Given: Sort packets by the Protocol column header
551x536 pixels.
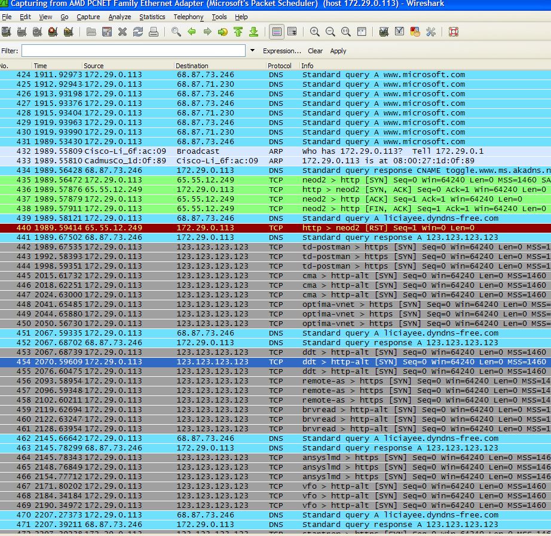Looking at the screenshot, I should [283, 66].
